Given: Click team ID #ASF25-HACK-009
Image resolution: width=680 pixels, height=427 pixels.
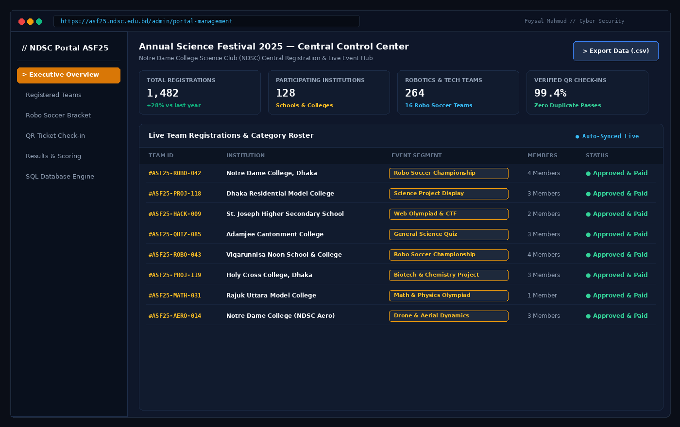Looking at the screenshot, I should click(x=175, y=214).
